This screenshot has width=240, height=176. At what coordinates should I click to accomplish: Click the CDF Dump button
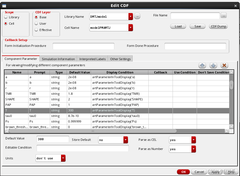218,26
